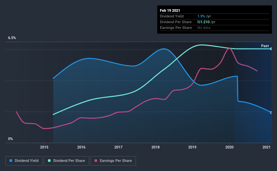
Task: Click the 2021 x-axis label
Action: [x=267, y=147]
